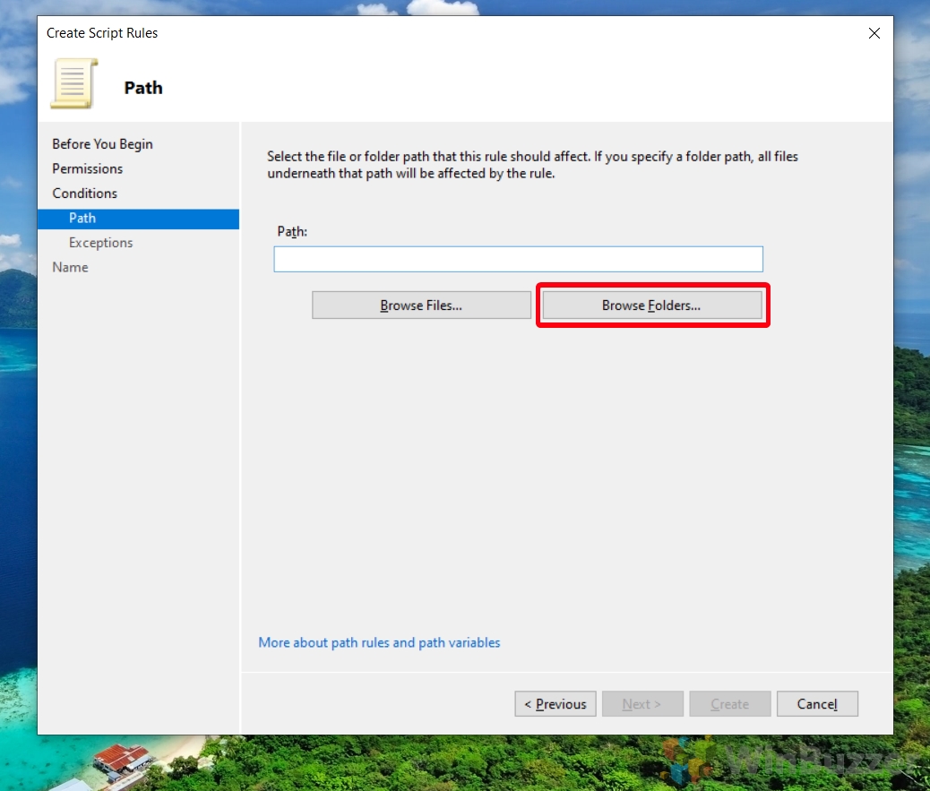Select Conditions step in sidebar
The width and height of the screenshot is (930, 791).
click(x=85, y=193)
